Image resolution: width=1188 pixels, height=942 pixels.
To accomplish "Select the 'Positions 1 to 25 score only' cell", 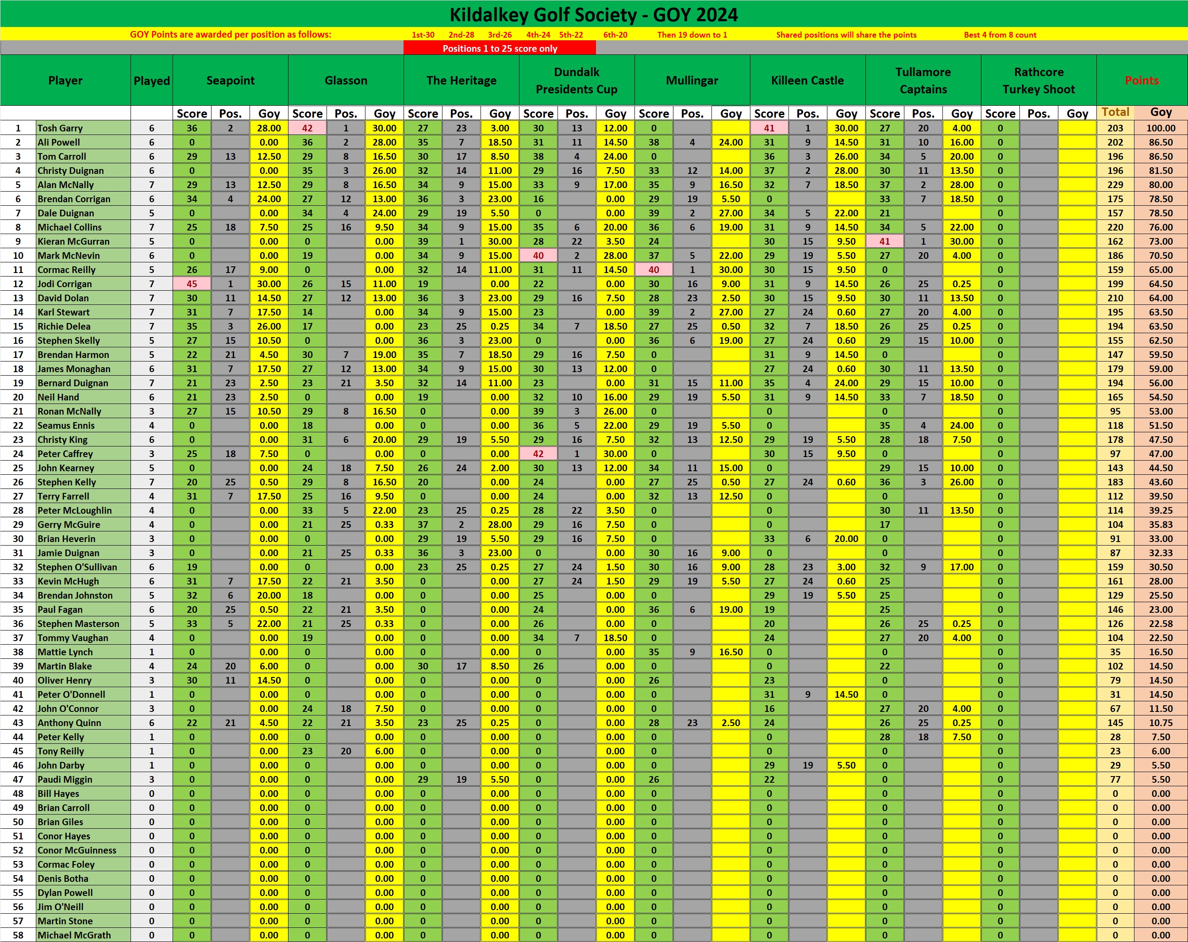I will 500,49.
